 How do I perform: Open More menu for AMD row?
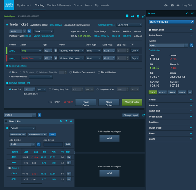click(69, 163)
